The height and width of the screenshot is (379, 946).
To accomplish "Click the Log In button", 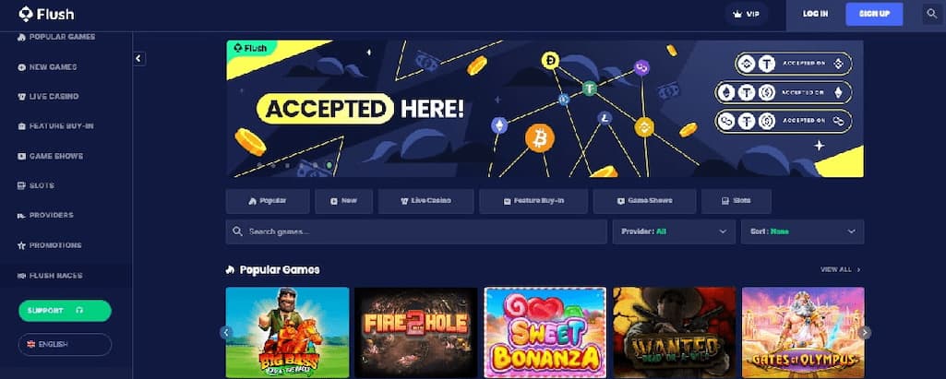I will pyautogui.click(x=815, y=14).
